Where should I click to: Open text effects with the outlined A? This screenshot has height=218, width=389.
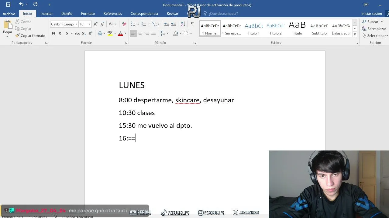pos(100,34)
